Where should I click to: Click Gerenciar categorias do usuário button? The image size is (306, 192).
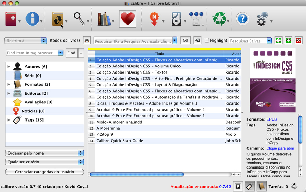(45, 172)
